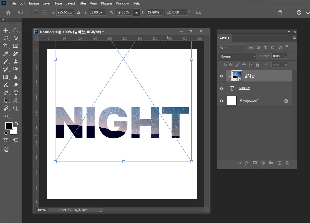Viewport: 310px width, 223px height.
Task: Open the Filter menu
Action: (x=82, y=3)
